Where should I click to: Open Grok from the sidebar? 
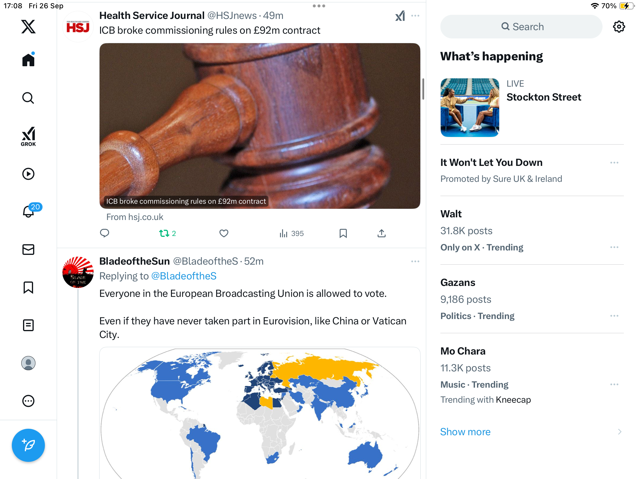coord(28,136)
